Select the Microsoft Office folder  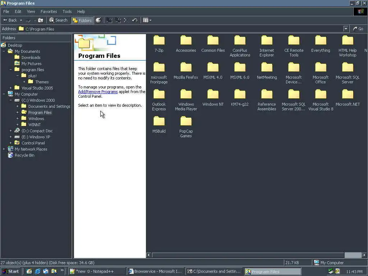(321, 73)
